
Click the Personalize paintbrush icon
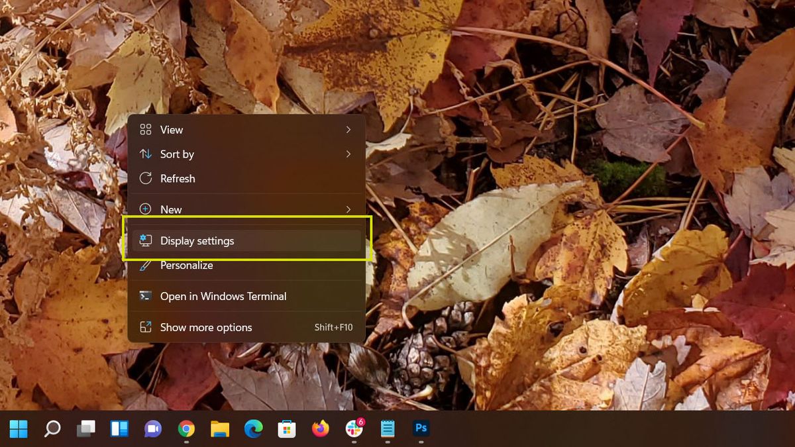pos(146,266)
